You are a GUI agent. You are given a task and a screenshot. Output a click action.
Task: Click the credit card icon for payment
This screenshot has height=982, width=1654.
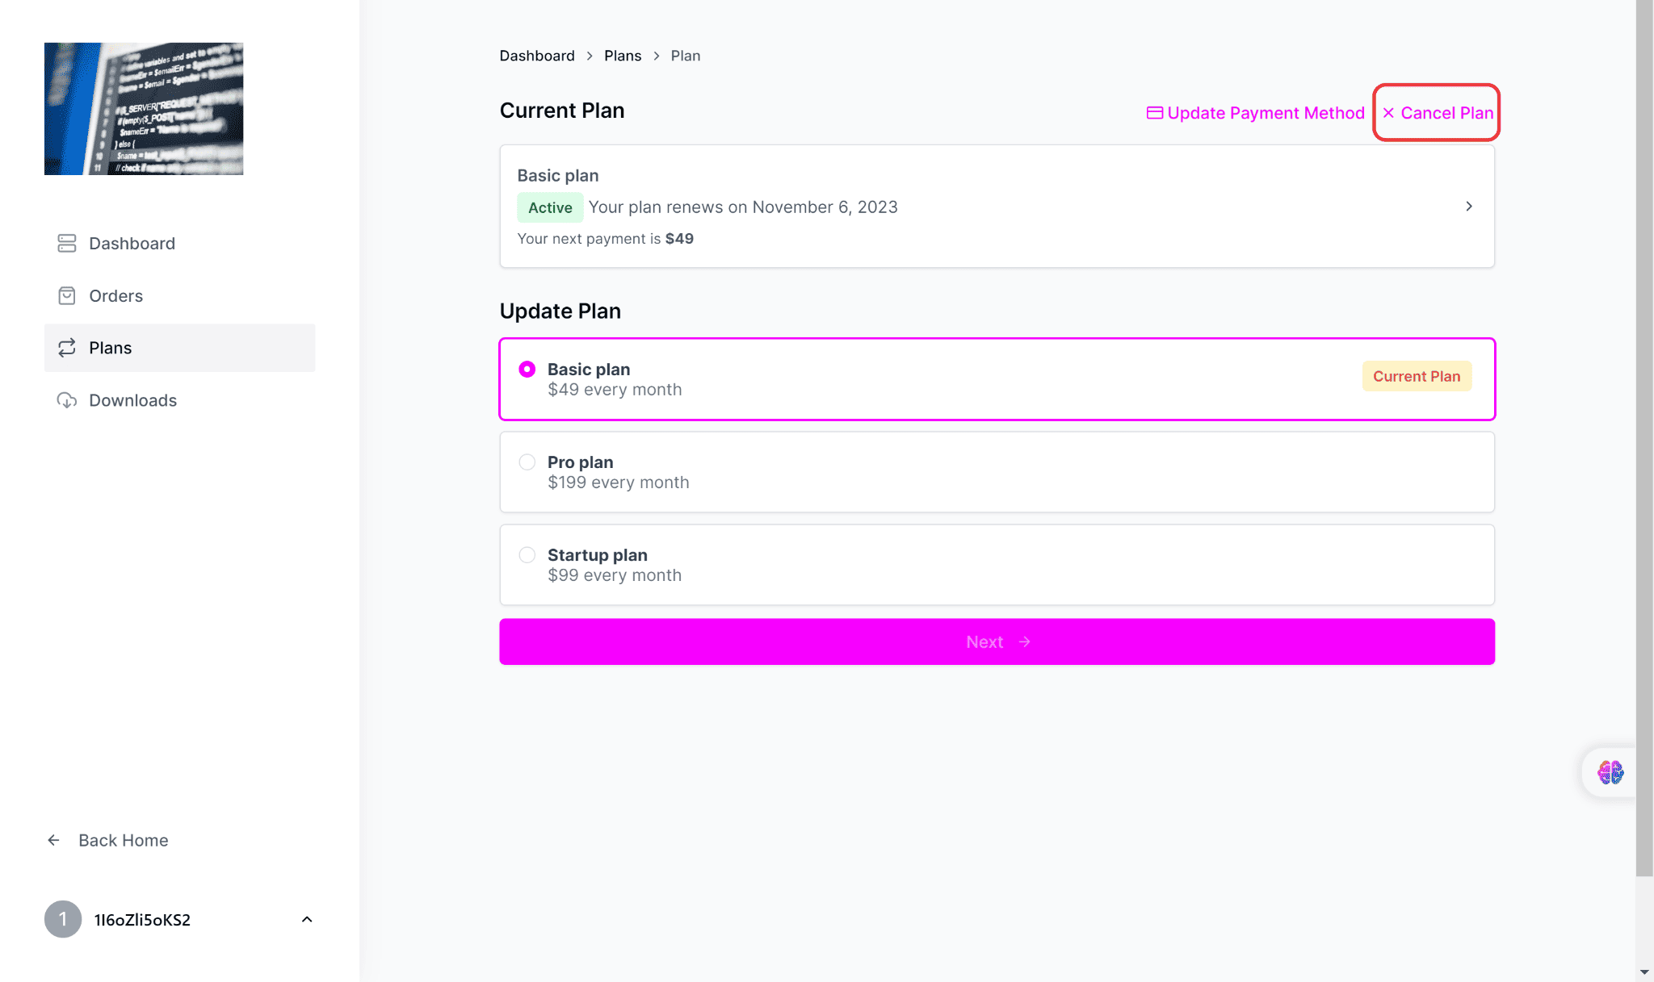1155,113
